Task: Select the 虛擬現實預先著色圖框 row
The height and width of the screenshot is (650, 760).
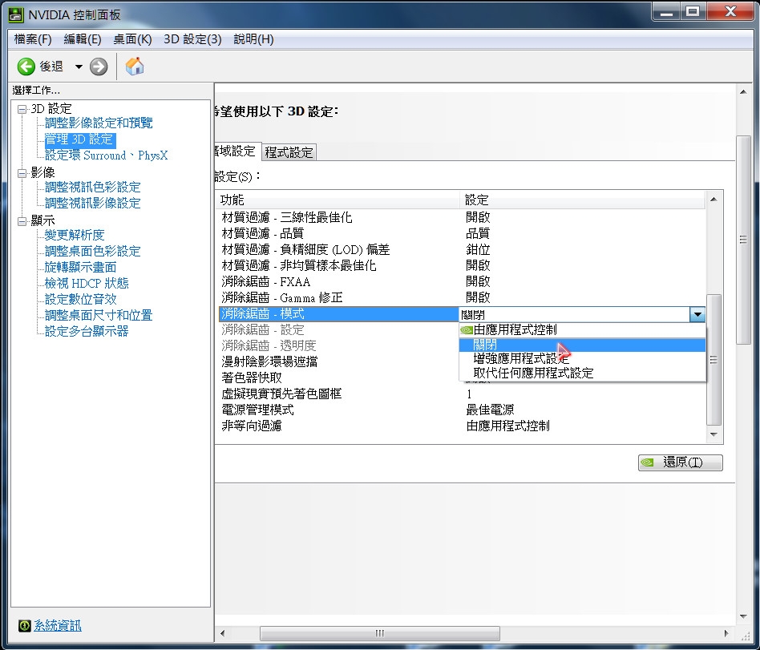Action: click(462, 394)
